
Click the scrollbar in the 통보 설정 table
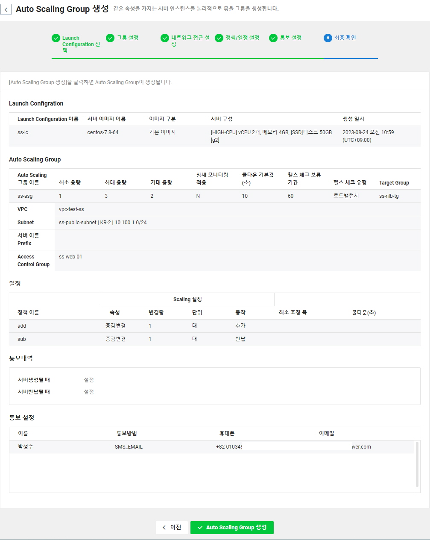coord(417,464)
